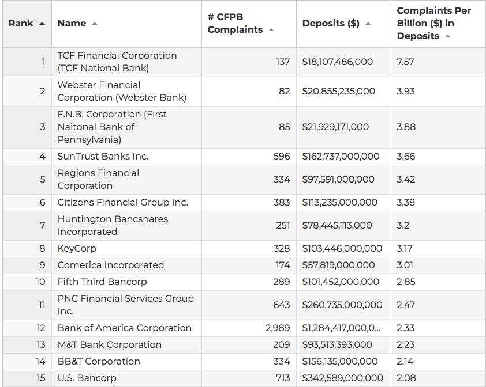Select the TCF Financial Corporation row name
Viewport: 486px width, 387px height.
[117, 62]
